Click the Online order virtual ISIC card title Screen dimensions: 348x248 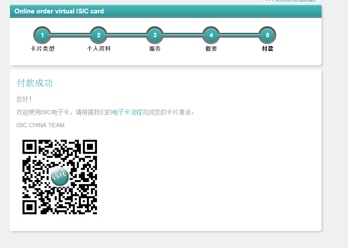tap(59, 11)
